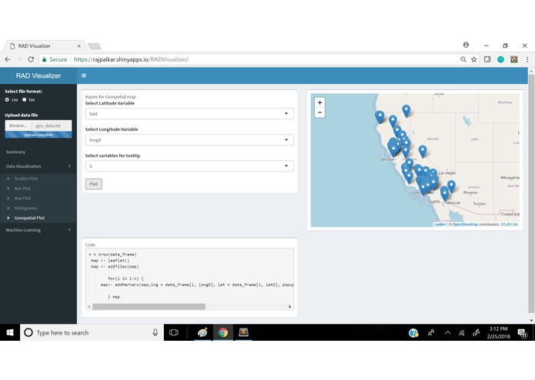
Task: Zoom out of the map with minus button
Action: 319,112
